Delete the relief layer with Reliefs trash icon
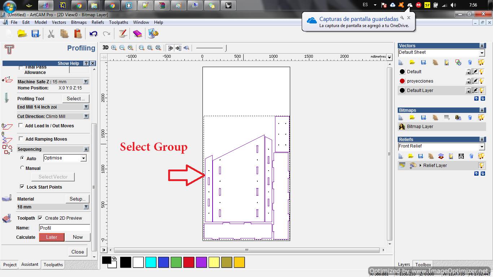Image resolution: width=493 pixels, height=277 pixels. pyautogui.click(x=471, y=156)
